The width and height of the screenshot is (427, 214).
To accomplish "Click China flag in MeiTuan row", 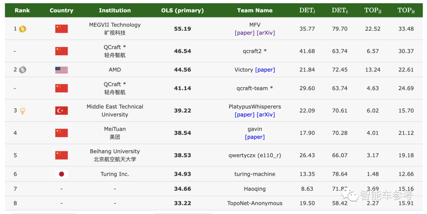I will tap(62, 133).
